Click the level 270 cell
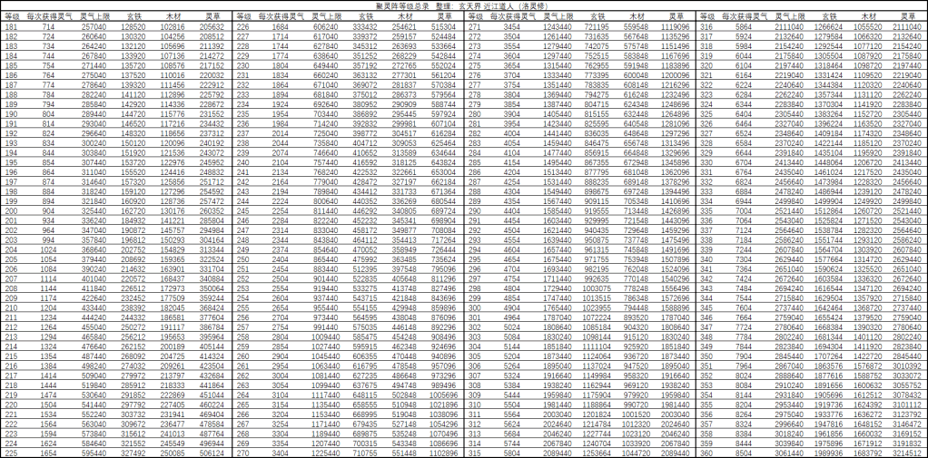The image size is (928, 458). [242, 452]
